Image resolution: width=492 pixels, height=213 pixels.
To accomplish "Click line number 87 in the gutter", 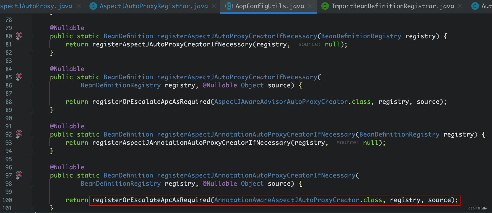I will tap(9, 93).
